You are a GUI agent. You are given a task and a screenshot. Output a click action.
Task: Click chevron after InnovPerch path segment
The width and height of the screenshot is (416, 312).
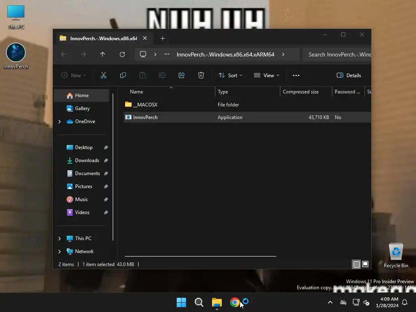[283, 54]
